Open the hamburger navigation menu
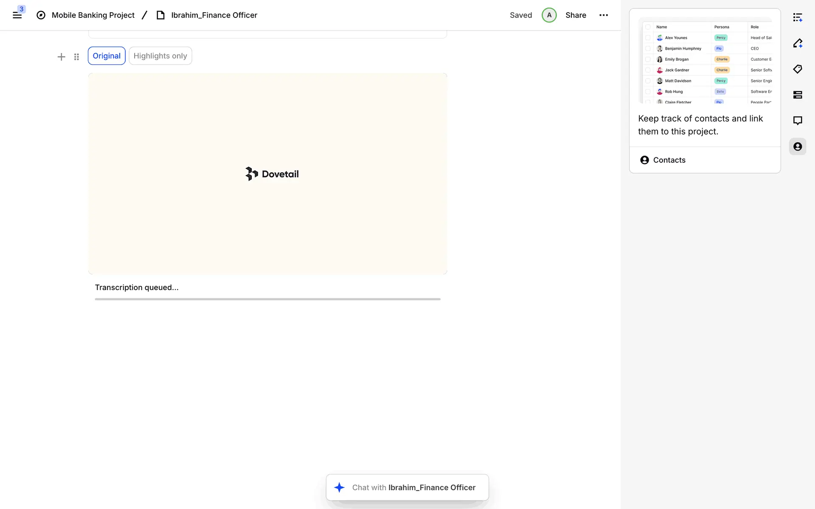 (17, 15)
